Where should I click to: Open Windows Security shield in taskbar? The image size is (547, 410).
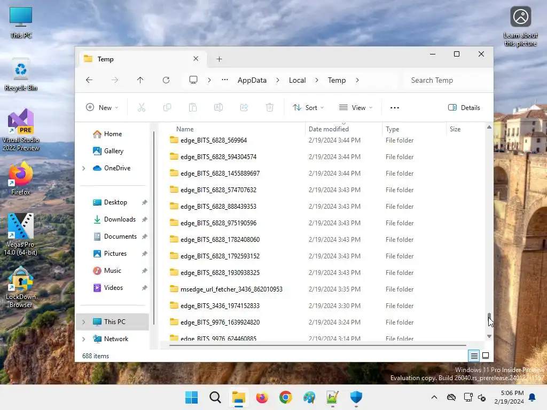(356, 397)
